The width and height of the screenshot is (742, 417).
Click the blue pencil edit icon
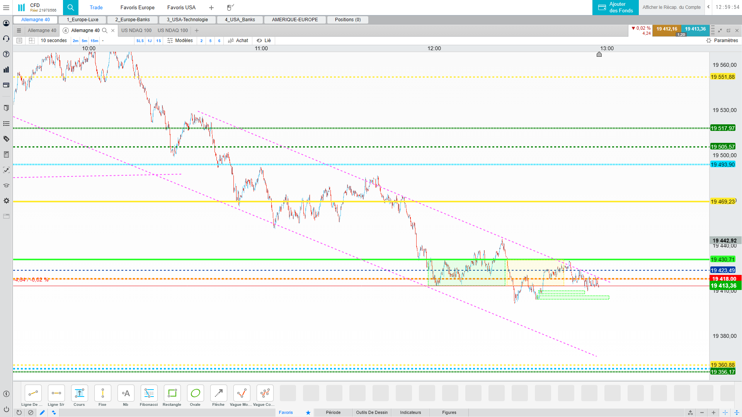pyautogui.click(x=42, y=412)
